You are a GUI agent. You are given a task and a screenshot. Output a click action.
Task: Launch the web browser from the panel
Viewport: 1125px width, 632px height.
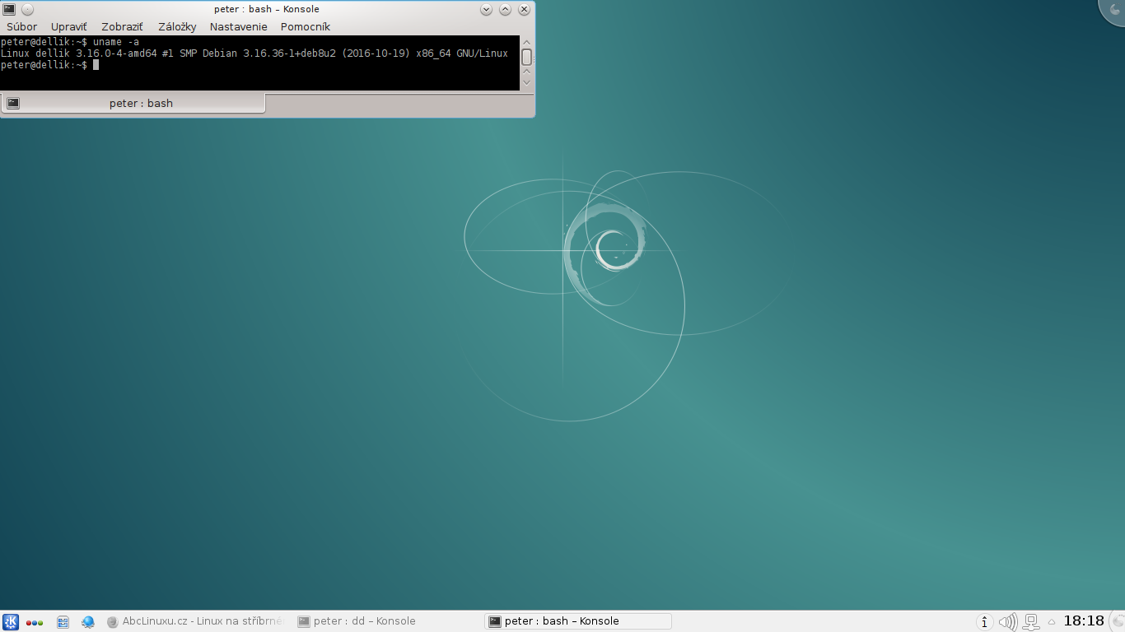click(88, 622)
